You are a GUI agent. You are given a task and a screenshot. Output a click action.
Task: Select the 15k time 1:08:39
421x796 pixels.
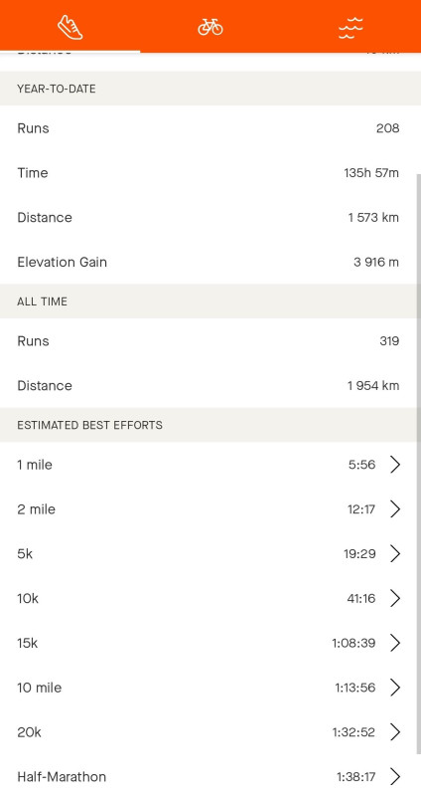(353, 643)
